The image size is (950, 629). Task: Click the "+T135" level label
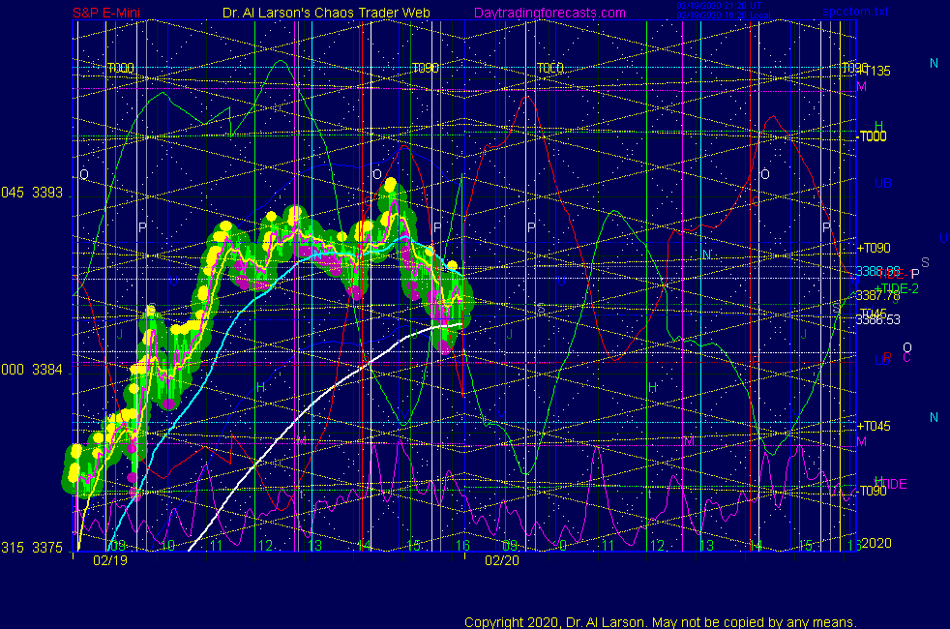[874, 71]
